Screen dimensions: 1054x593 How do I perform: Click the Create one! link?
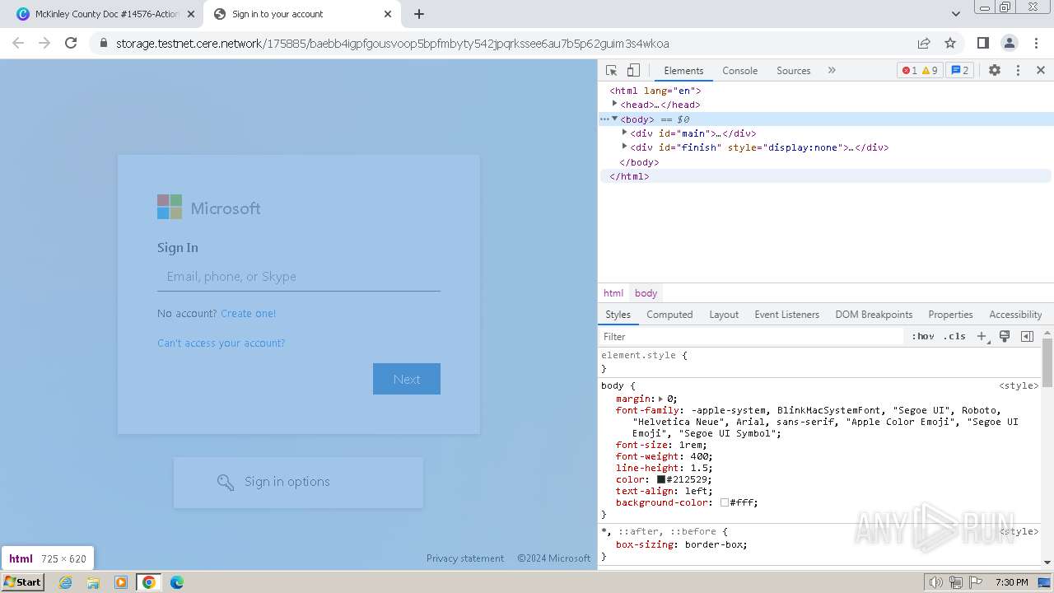coord(248,313)
